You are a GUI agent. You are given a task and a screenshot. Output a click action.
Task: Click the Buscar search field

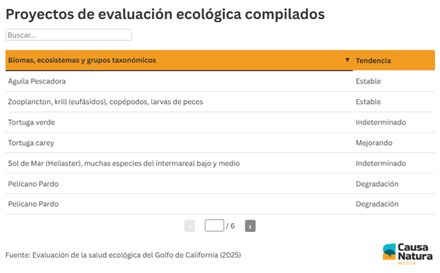click(x=69, y=35)
